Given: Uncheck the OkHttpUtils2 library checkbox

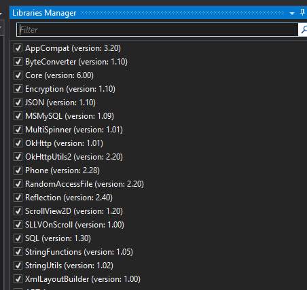Looking at the screenshot, I should pos(18,157).
